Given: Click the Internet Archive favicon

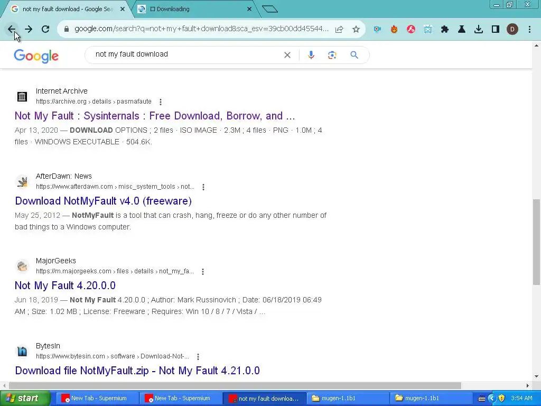Looking at the screenshot, I should click(22, 96).
